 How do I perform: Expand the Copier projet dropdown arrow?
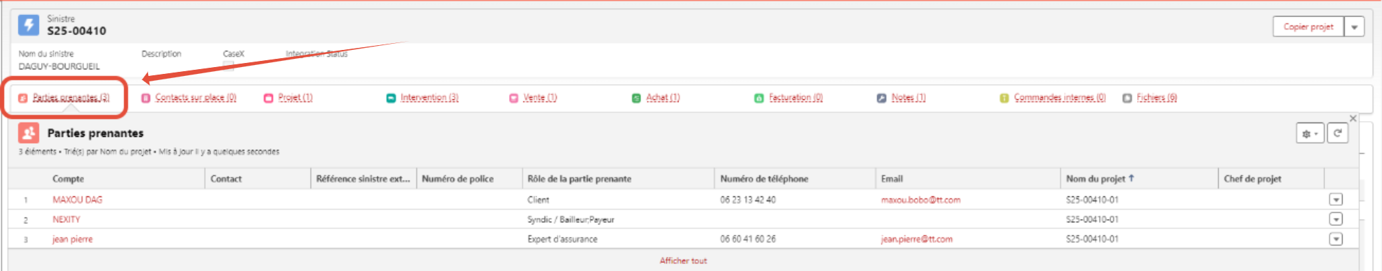1354,27
